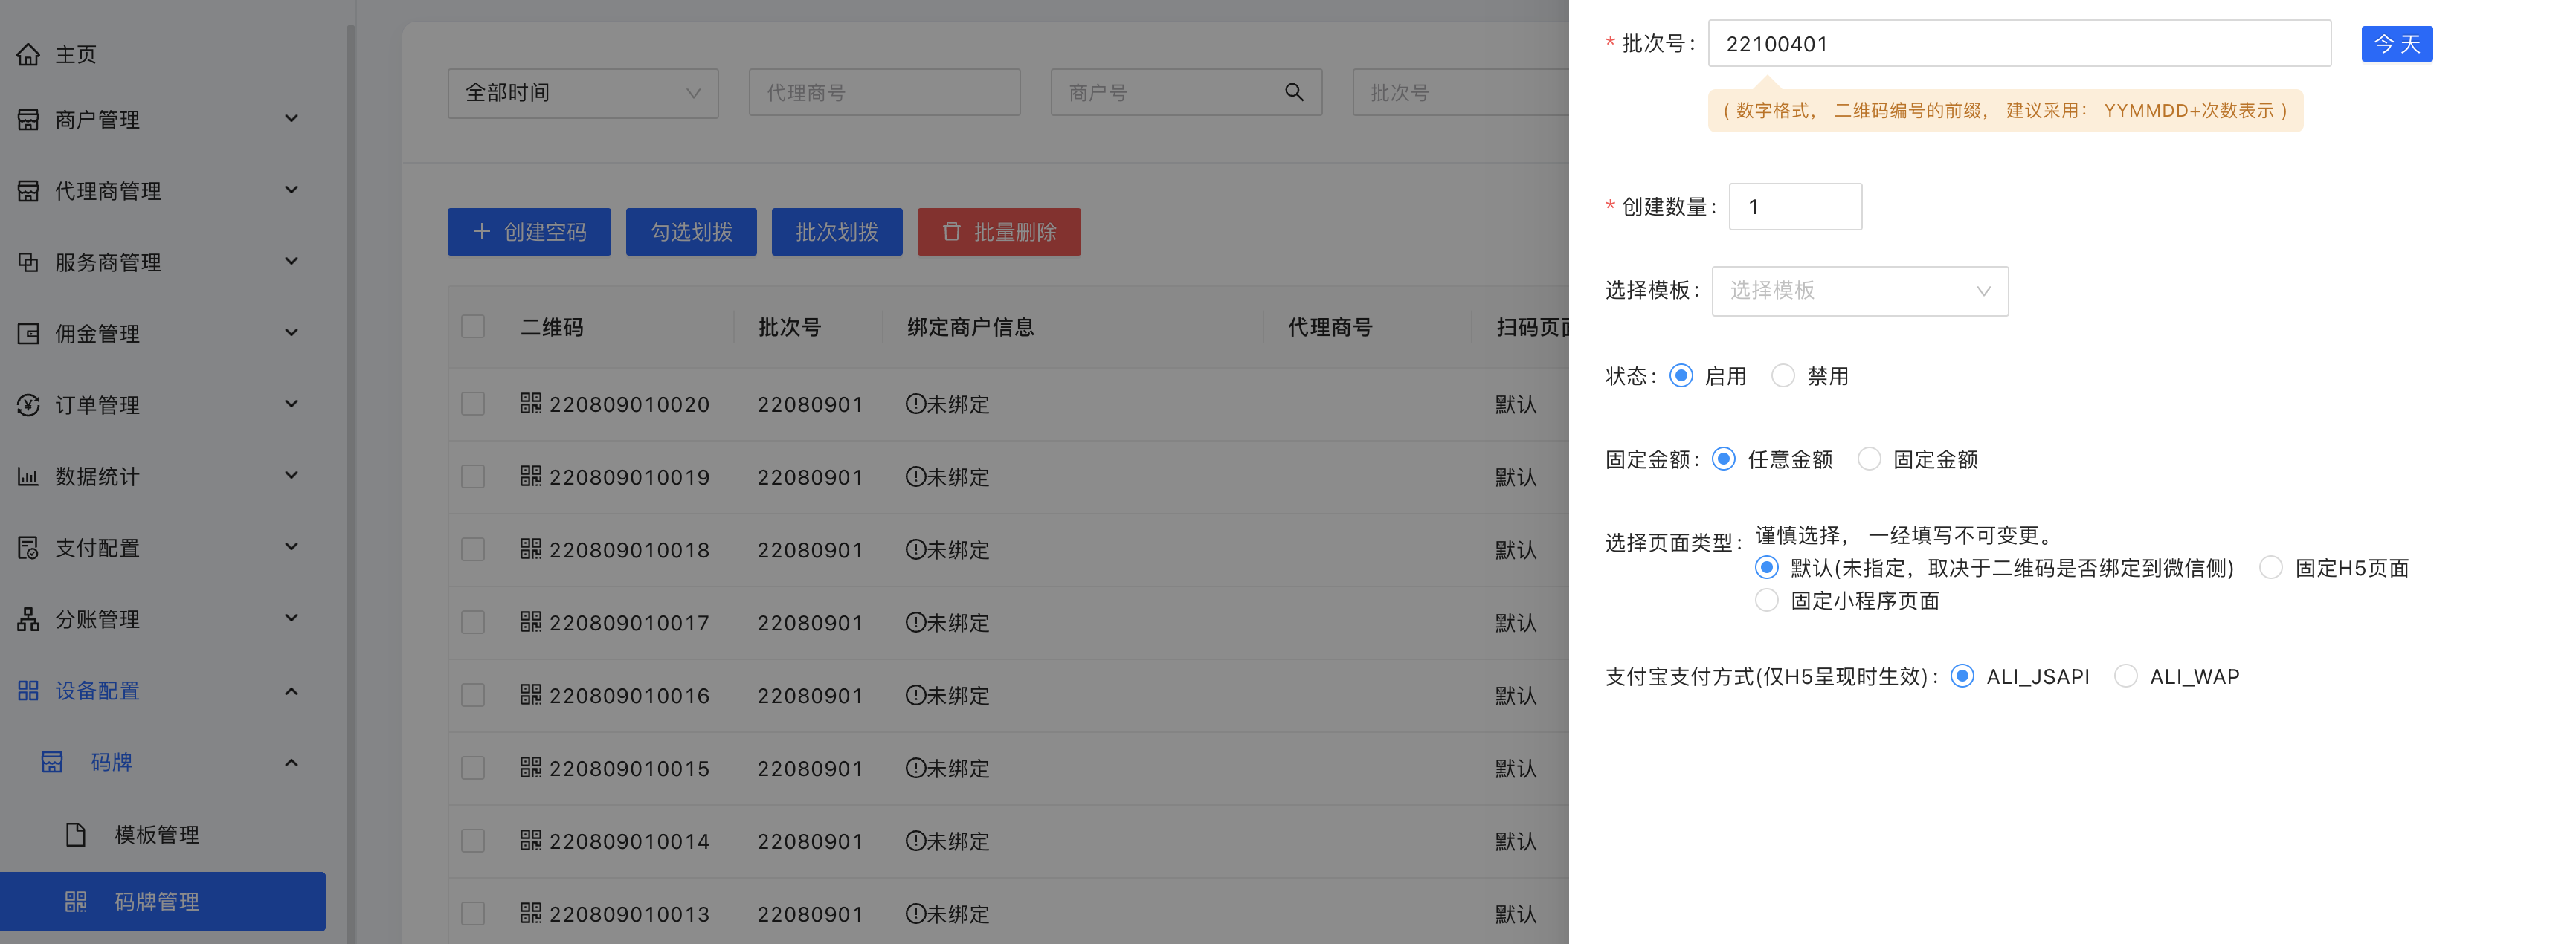Click the 今天 button
Image resolution: width=2576 pixels, height=944 pixels.
(2396, 44)
